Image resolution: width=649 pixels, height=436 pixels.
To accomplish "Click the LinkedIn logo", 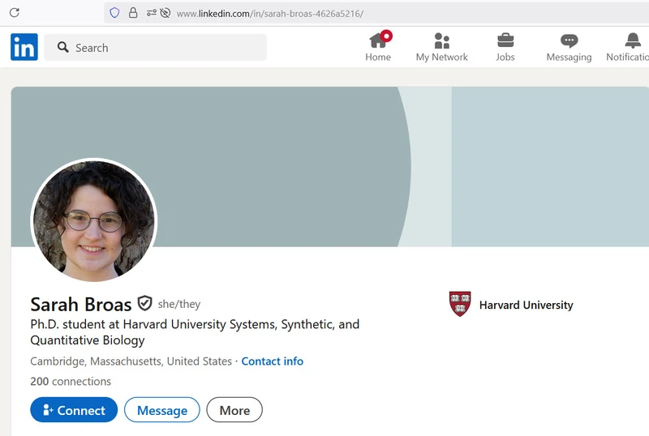I will 24,48.
